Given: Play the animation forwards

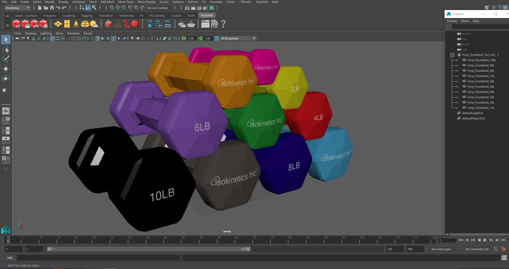Looking at the screenshot, I should coord(485,240).
